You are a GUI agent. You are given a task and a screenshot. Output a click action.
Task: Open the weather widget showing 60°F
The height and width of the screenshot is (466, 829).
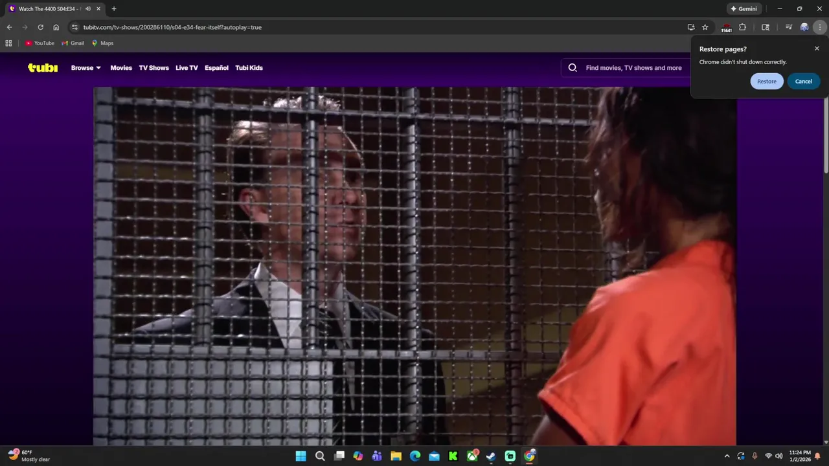click(29, 456)
